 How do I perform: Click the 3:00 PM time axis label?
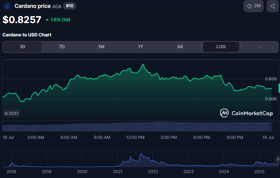pyautogui.click(x=168, y=137)
